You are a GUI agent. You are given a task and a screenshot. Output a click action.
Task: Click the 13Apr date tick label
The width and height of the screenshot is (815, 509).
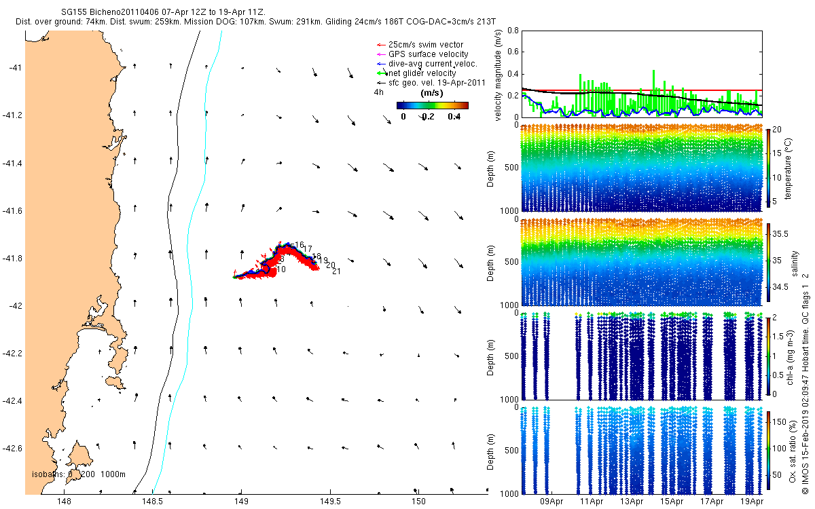632,502
